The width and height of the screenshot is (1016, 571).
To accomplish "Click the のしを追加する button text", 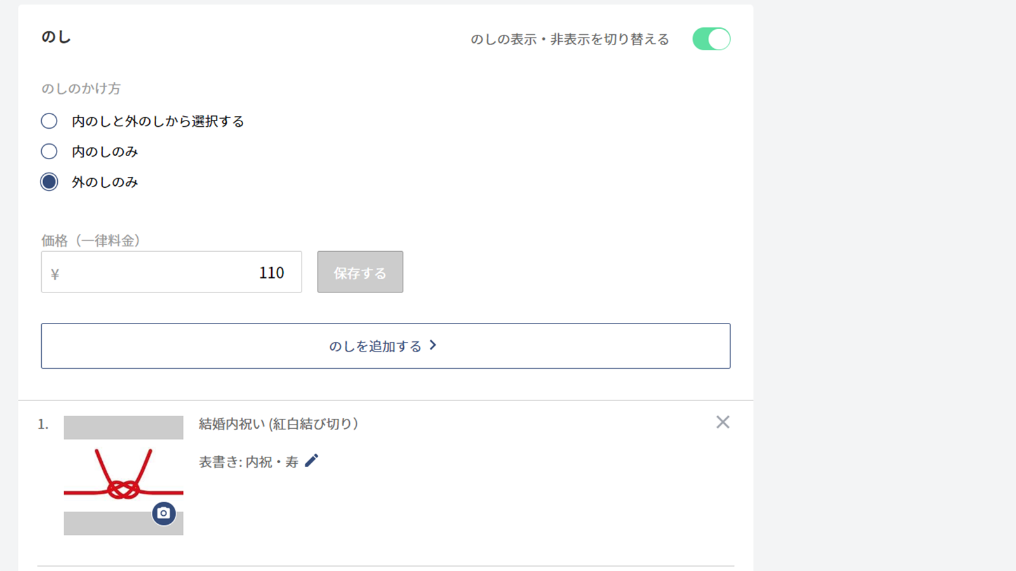I will tap(375, 346).
